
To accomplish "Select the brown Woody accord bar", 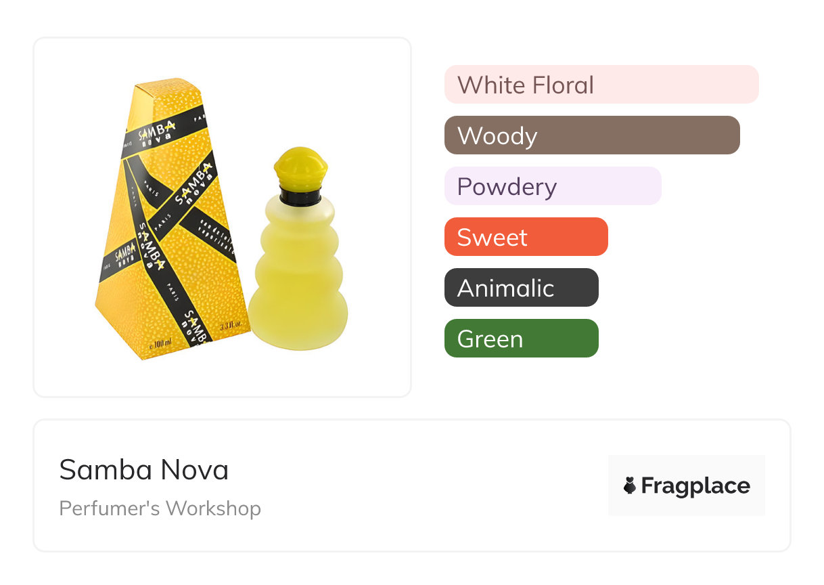I will (591, 135).
